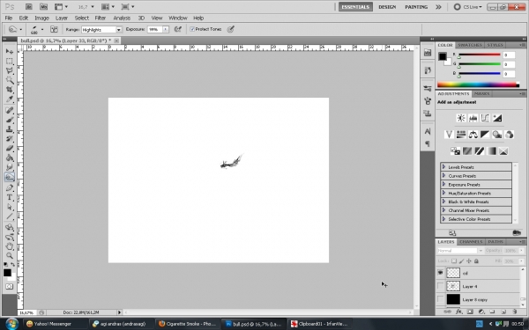Select the Eyedropper tool
The image size is (529, 330).
point(10,99)
